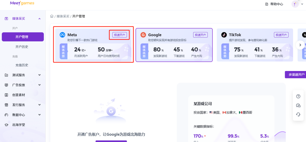Screen dimensions: 306x142
Task: Open the help question mark icon
Action: click(x=298, y=97)
